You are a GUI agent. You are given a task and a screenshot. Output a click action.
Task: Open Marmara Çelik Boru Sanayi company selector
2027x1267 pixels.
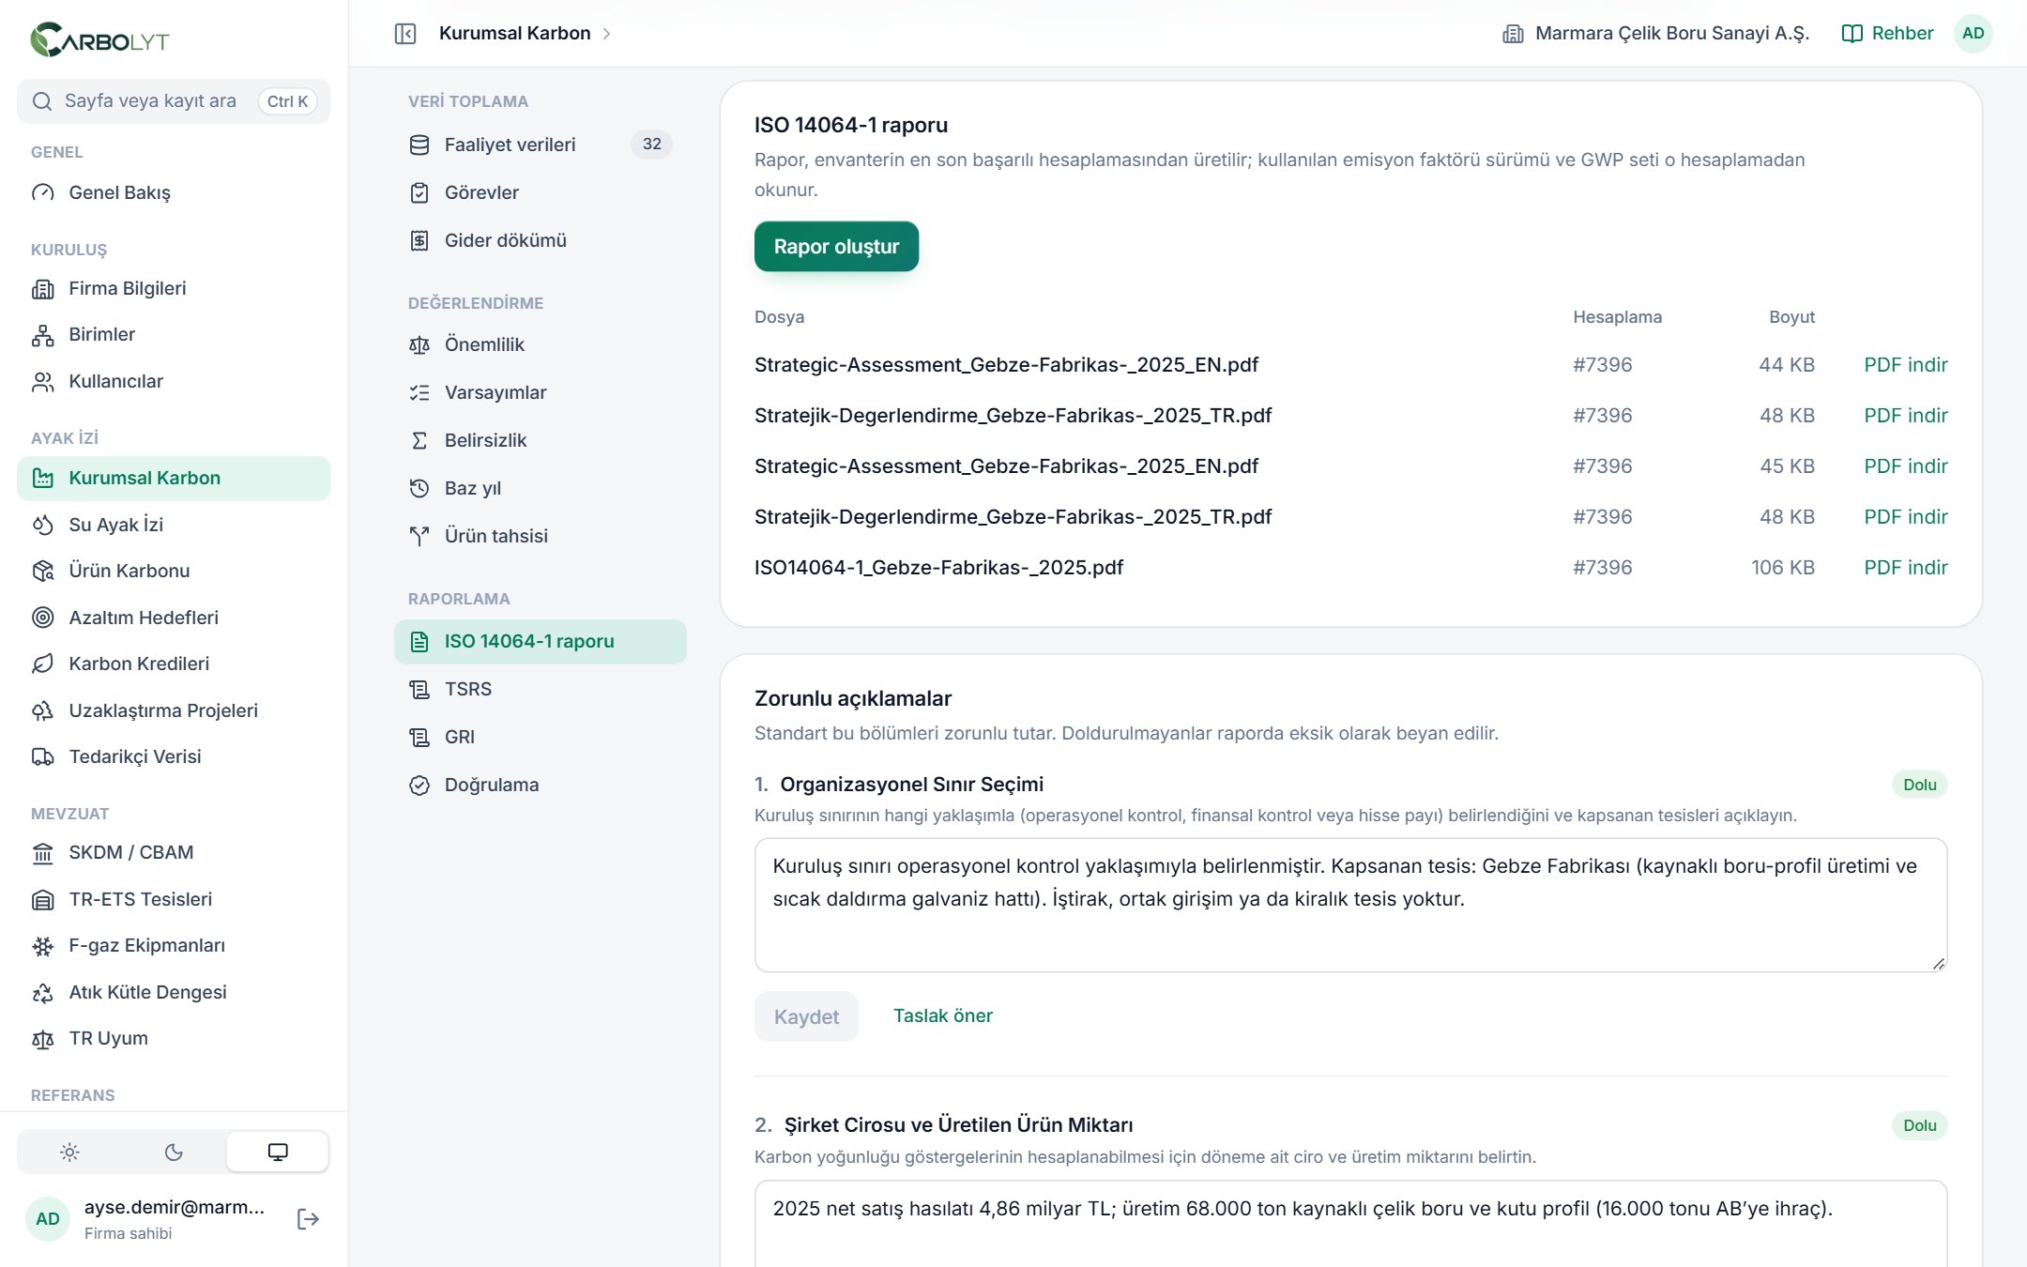[x=1655, y=34]
